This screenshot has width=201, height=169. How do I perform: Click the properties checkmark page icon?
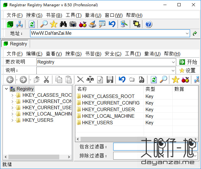(x=100, y=79)
